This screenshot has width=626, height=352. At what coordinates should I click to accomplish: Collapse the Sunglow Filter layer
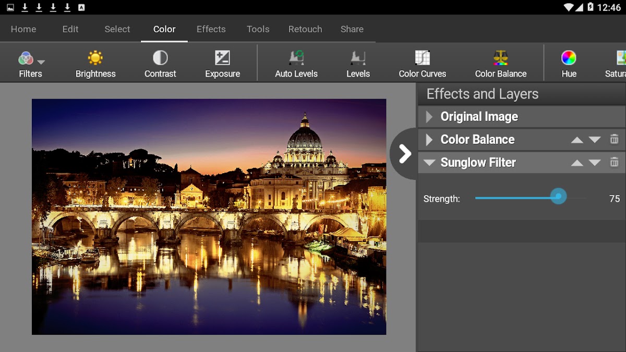pos(429,163)
